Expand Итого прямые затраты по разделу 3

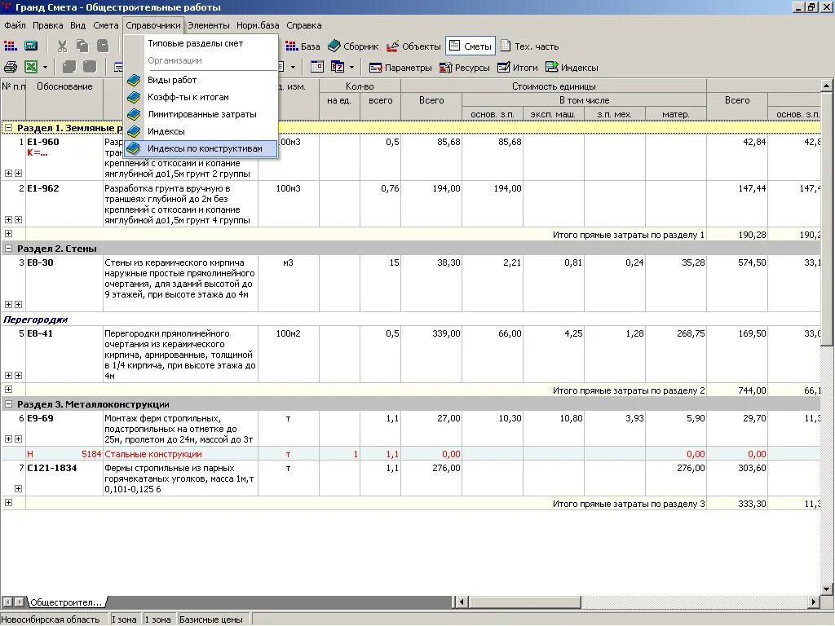[8, 502]
